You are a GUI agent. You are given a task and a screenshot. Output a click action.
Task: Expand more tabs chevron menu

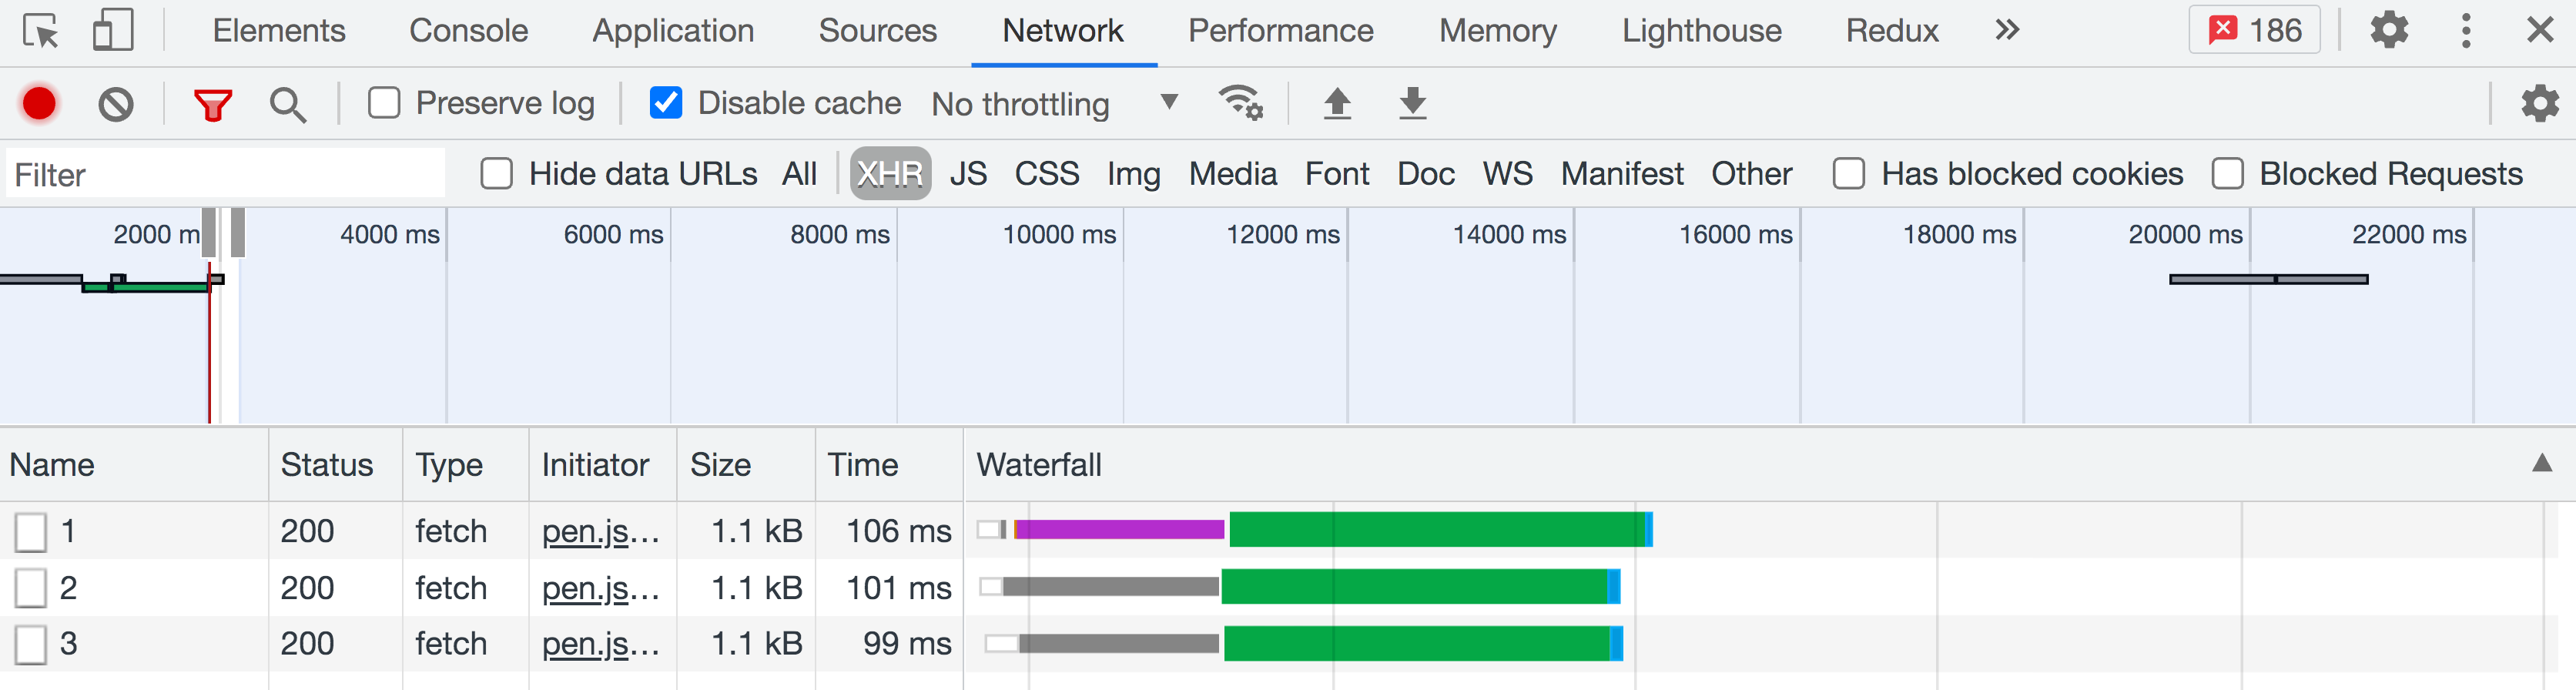point(2006,31)
